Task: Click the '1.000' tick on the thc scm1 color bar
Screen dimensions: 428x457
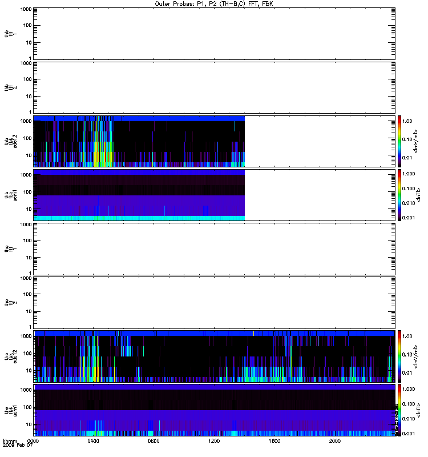Action: (408, 389)
